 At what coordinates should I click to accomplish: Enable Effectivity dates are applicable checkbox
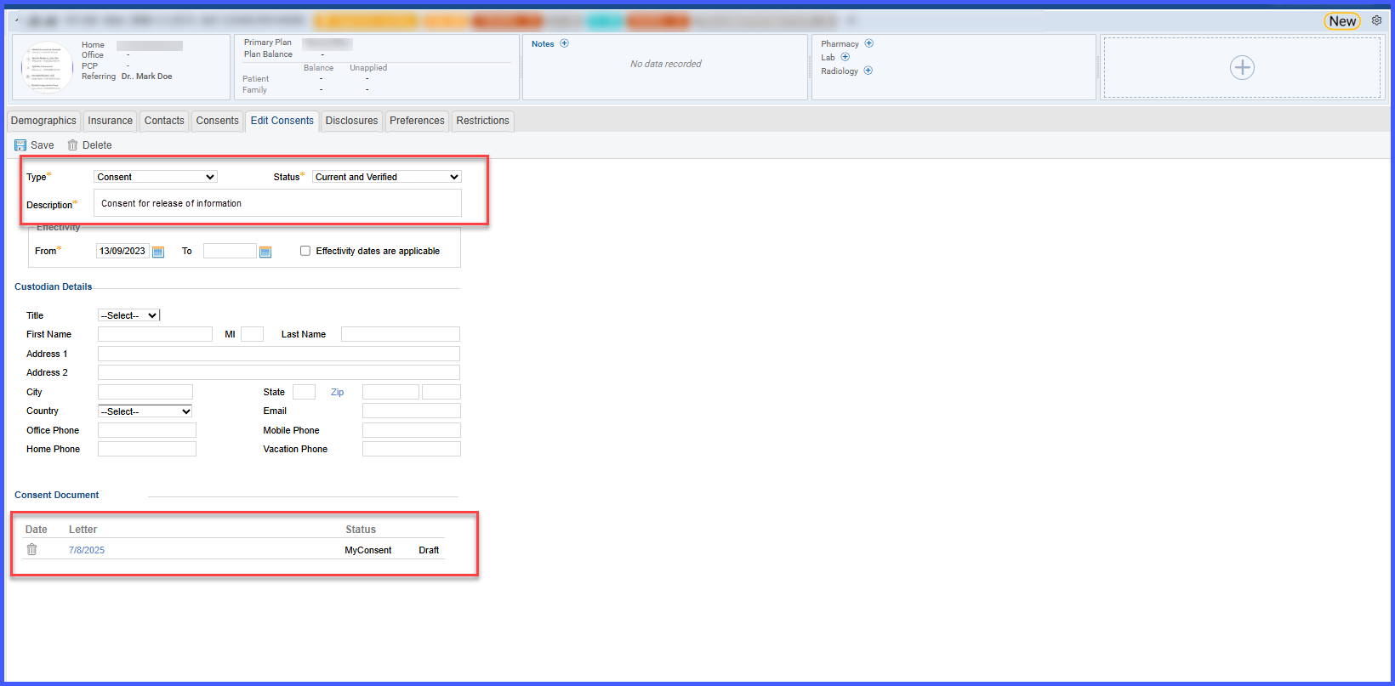coord(305,251)
